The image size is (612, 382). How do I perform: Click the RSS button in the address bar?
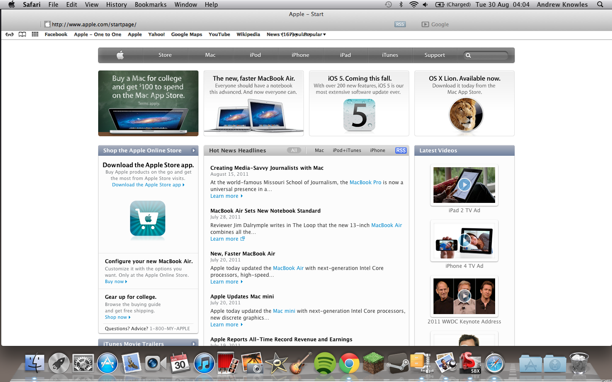click(400, 25)
